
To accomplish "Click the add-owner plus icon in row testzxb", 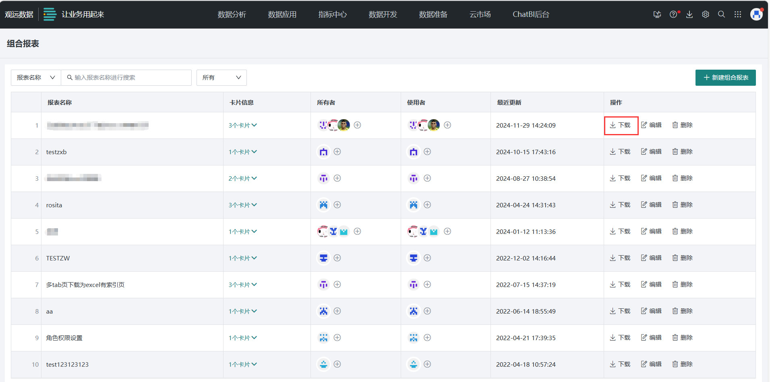I will pos(337,152).
